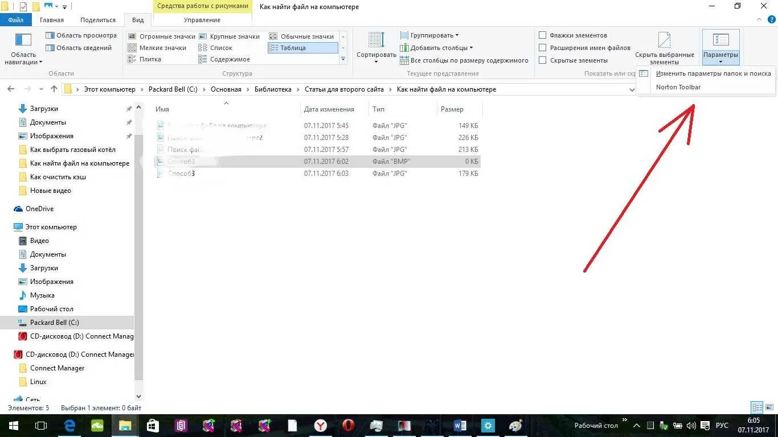Select Список layout
Image resolution: width=778 pixels, height=437 pixels.
point(215,48)
